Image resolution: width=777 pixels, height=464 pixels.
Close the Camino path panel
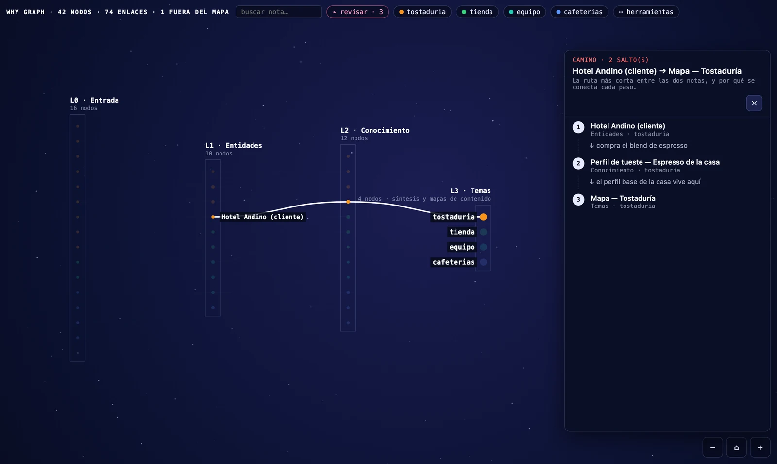tap(754, 103)
